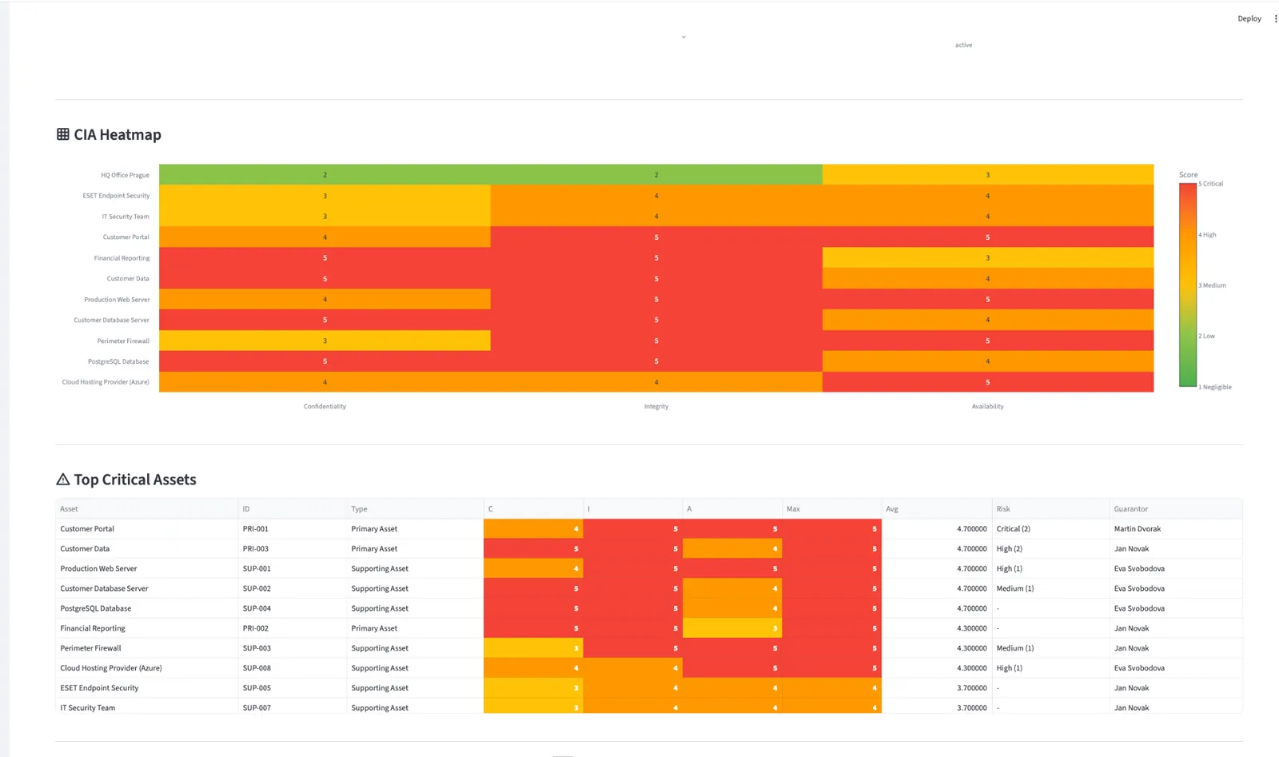Expand the small chevron at top center
This screenshot has height=757, width=1279.
coord(683,37)
